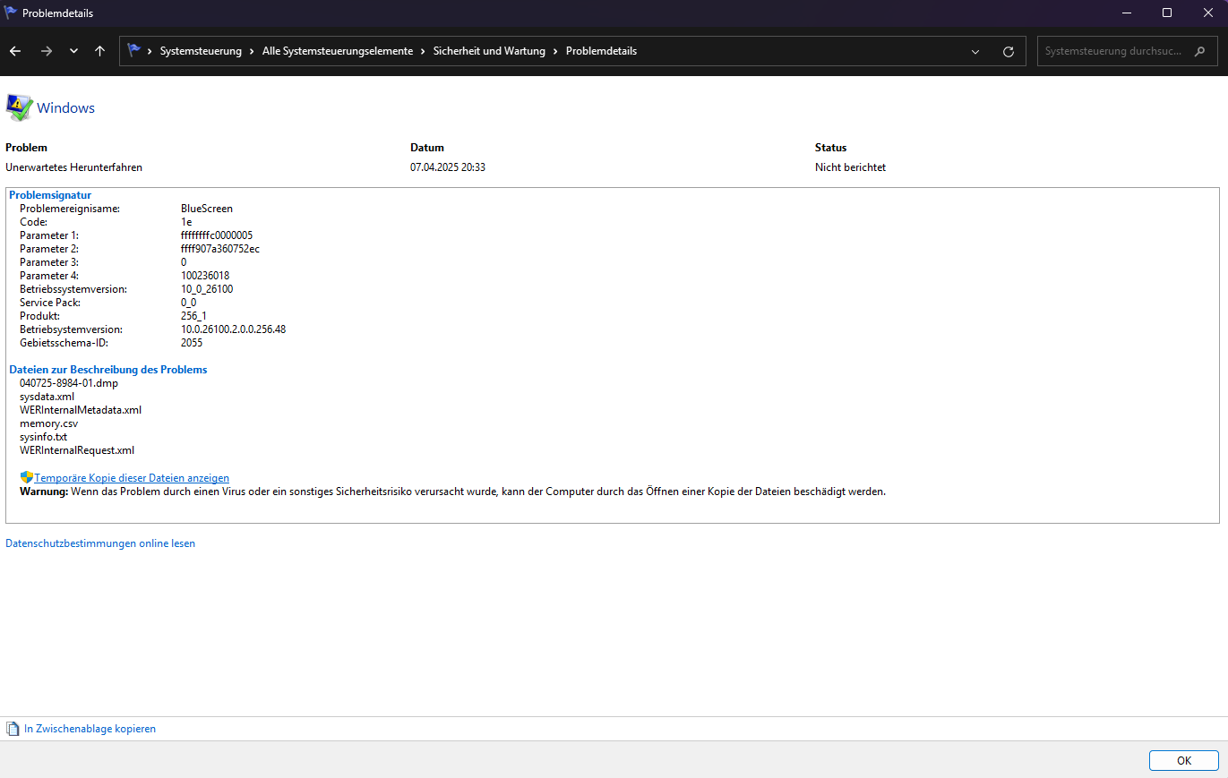Viewport: 1228px width, 778px height.
Task: Confirm with the OK button
Action: click(1184, 760)
